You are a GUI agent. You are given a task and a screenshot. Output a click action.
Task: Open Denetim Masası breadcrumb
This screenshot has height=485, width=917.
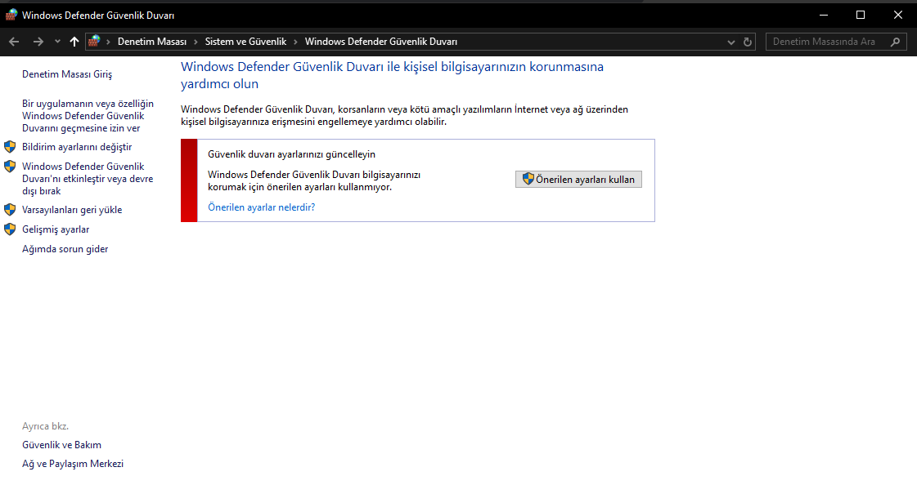click(152, 42)
